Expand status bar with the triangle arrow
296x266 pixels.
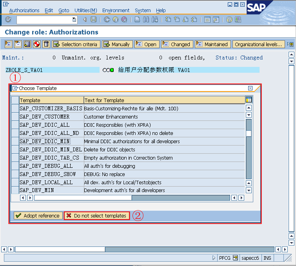tap(214, 257)
